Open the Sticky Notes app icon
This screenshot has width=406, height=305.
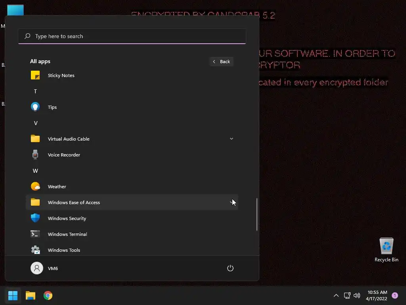(x=35, y=75)
